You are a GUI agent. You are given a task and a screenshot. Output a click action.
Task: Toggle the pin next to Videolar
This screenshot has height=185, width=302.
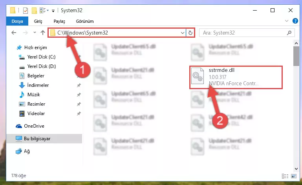click(x=79, y=114)
